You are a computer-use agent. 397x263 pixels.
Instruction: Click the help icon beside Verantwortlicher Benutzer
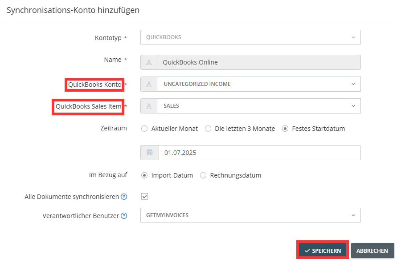point(124,216)
